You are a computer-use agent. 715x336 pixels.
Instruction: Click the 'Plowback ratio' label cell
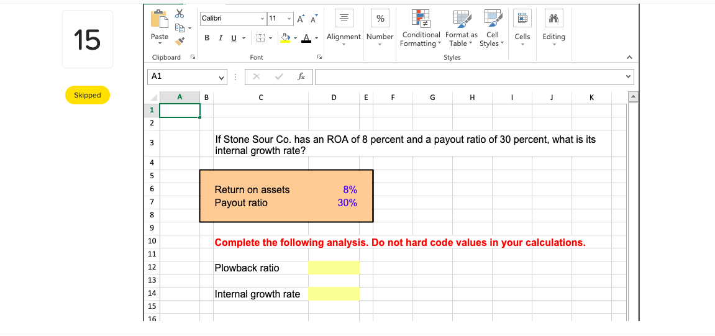pos(247,268)
